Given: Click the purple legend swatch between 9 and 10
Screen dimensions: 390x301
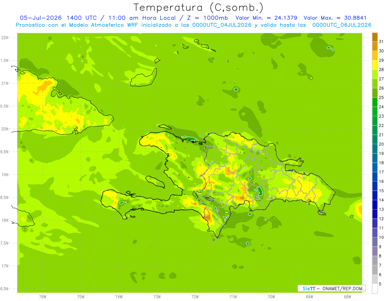Looking at the screenshot, I should pyautogui.click(x=375, y=242).
